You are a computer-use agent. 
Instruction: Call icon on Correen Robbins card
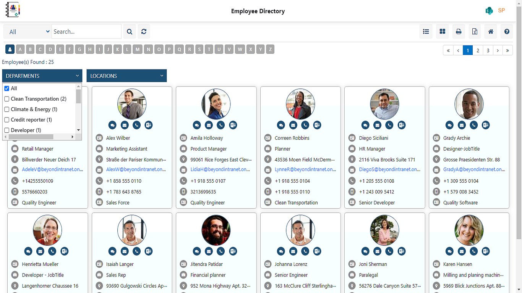pos(305,125)
